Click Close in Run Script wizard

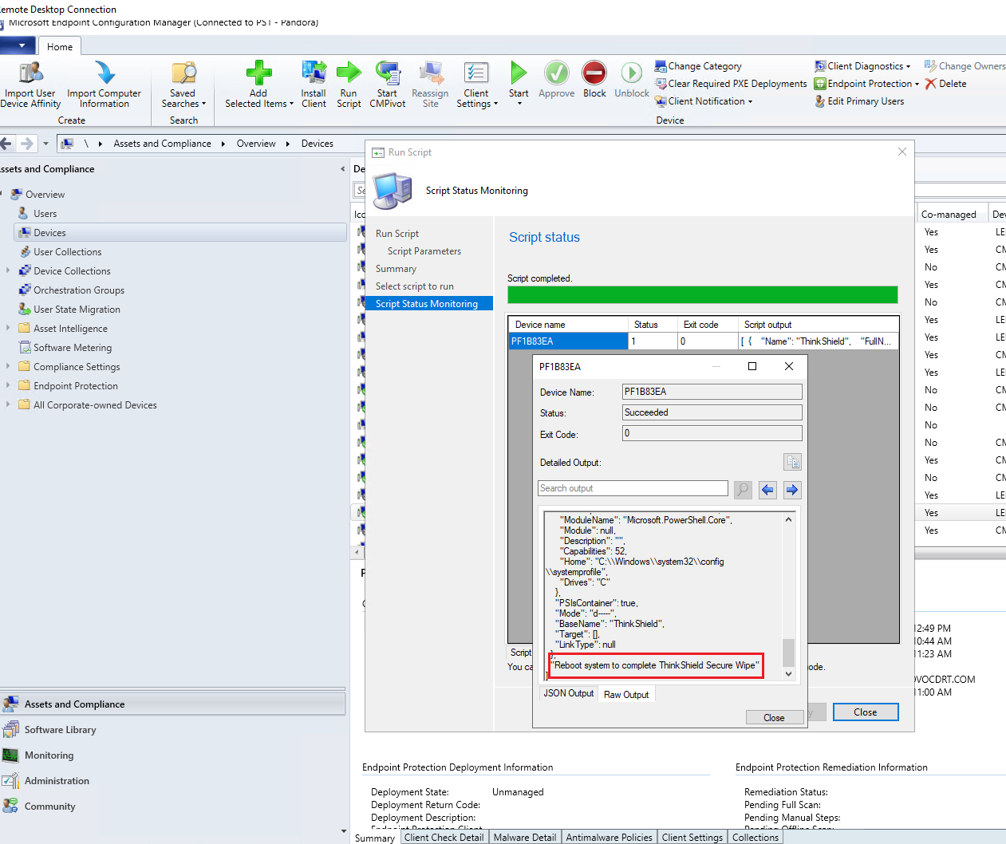[x=866, y=712]
